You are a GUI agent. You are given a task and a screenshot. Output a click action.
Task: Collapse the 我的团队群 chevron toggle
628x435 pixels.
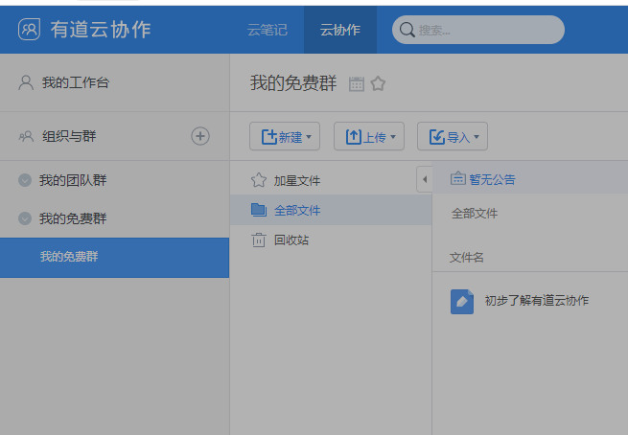(25, 180)
